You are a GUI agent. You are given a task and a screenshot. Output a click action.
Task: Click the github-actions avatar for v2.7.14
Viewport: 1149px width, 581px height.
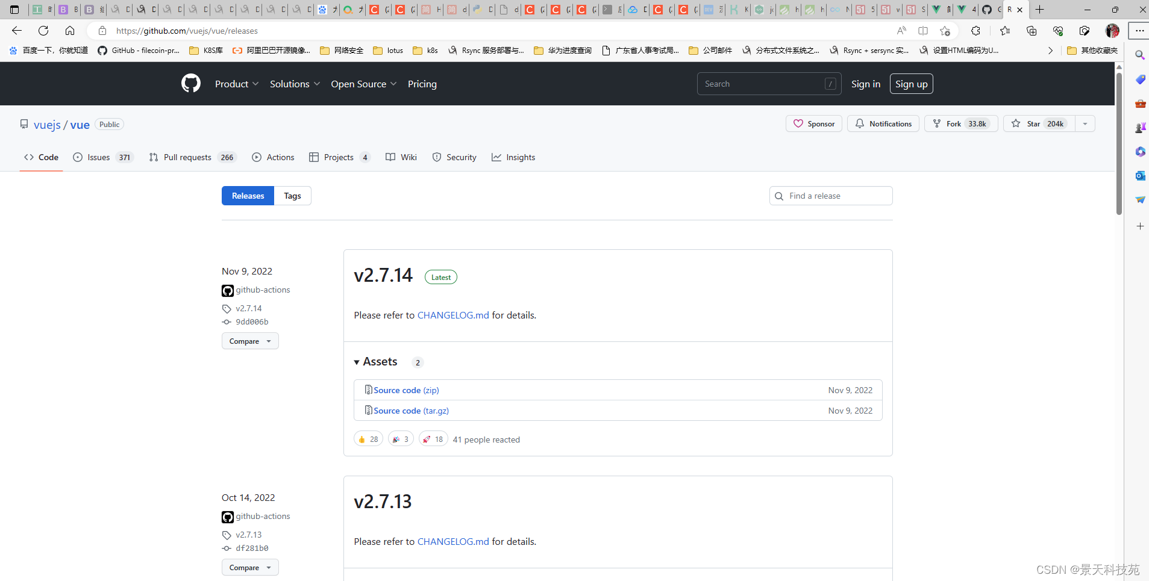click(x=228, y=291)
